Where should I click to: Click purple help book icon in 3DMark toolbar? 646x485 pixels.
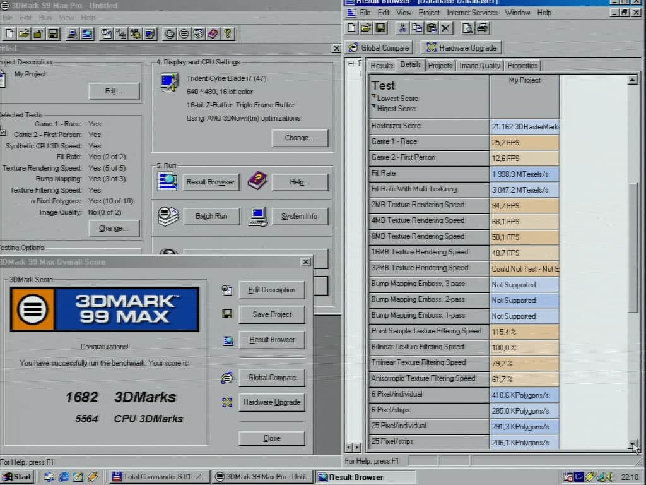213,34
